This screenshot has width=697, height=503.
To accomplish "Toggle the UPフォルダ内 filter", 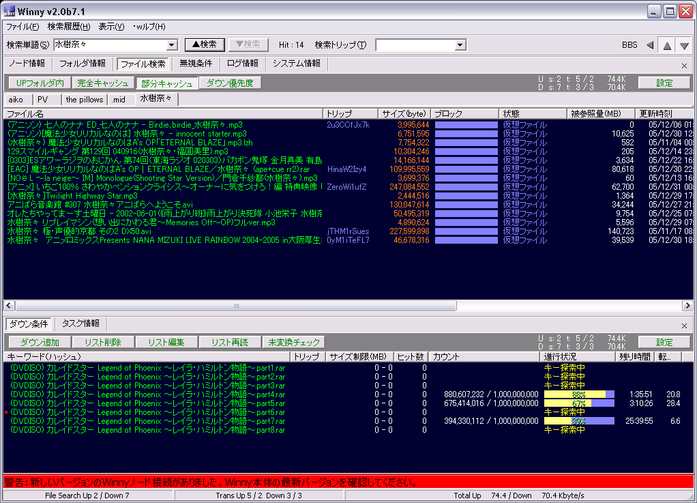I will point(40,83).
